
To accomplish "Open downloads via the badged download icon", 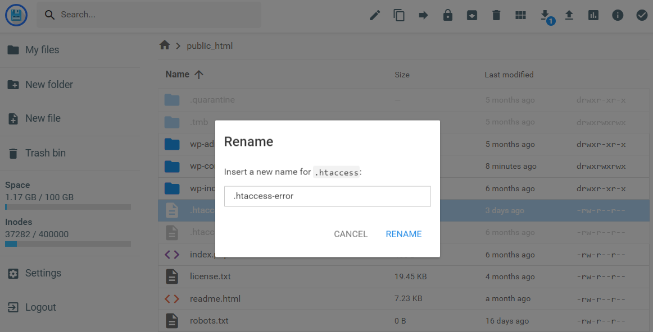I will [545, 15].
